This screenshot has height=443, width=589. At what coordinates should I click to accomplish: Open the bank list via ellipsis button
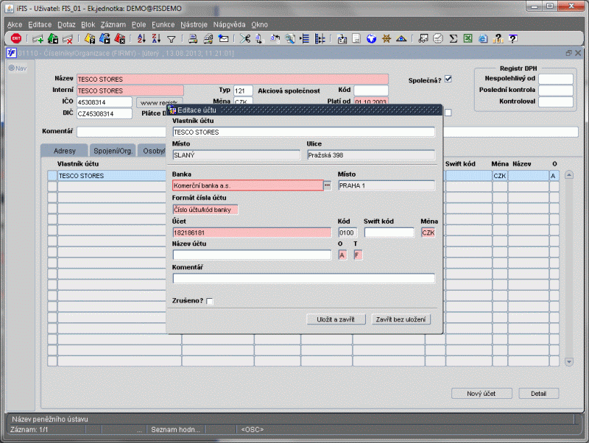pyautogui.click(x=328, y=185)
